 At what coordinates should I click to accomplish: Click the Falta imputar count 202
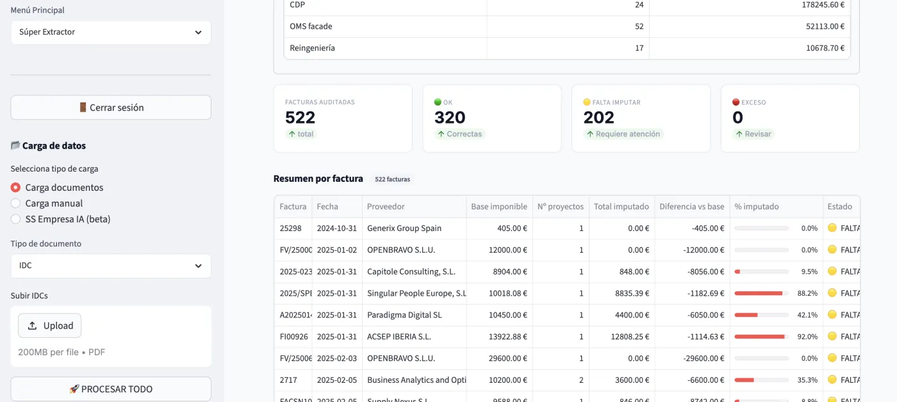599,118
